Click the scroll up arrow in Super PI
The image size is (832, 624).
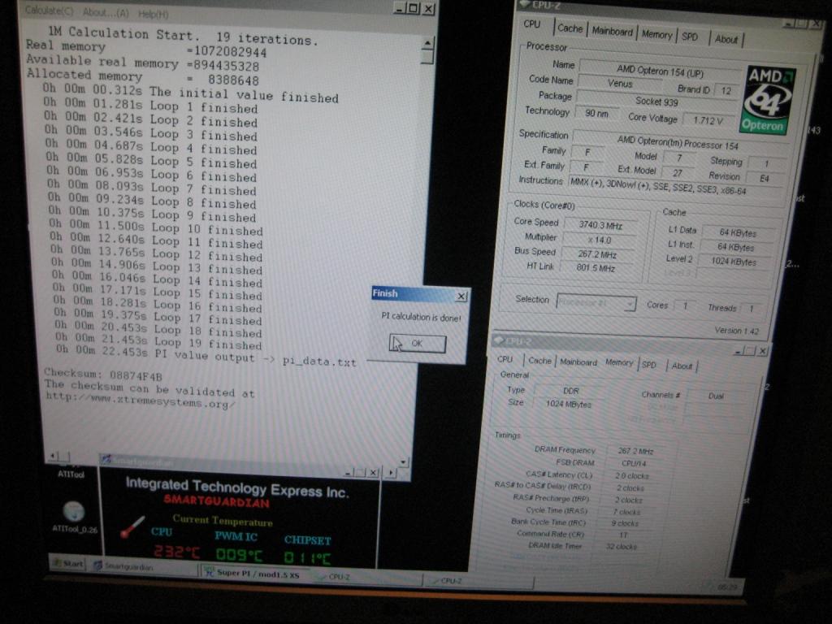(x=427, y=43)
